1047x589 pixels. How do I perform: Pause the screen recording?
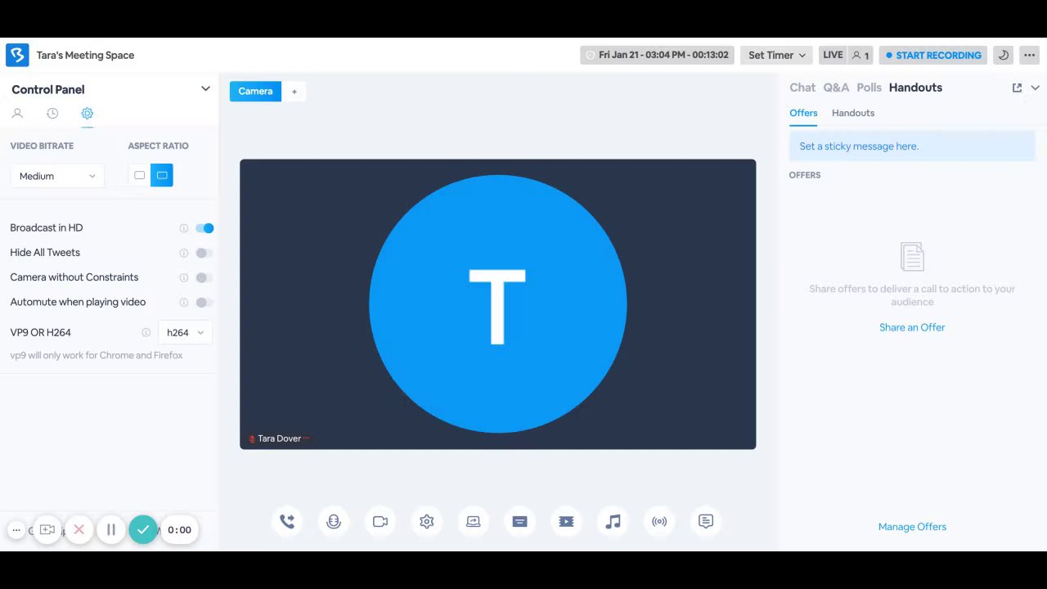coord(111,530)
